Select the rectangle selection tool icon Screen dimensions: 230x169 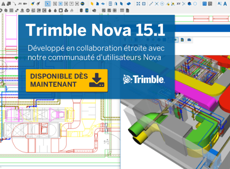[47, 4]
